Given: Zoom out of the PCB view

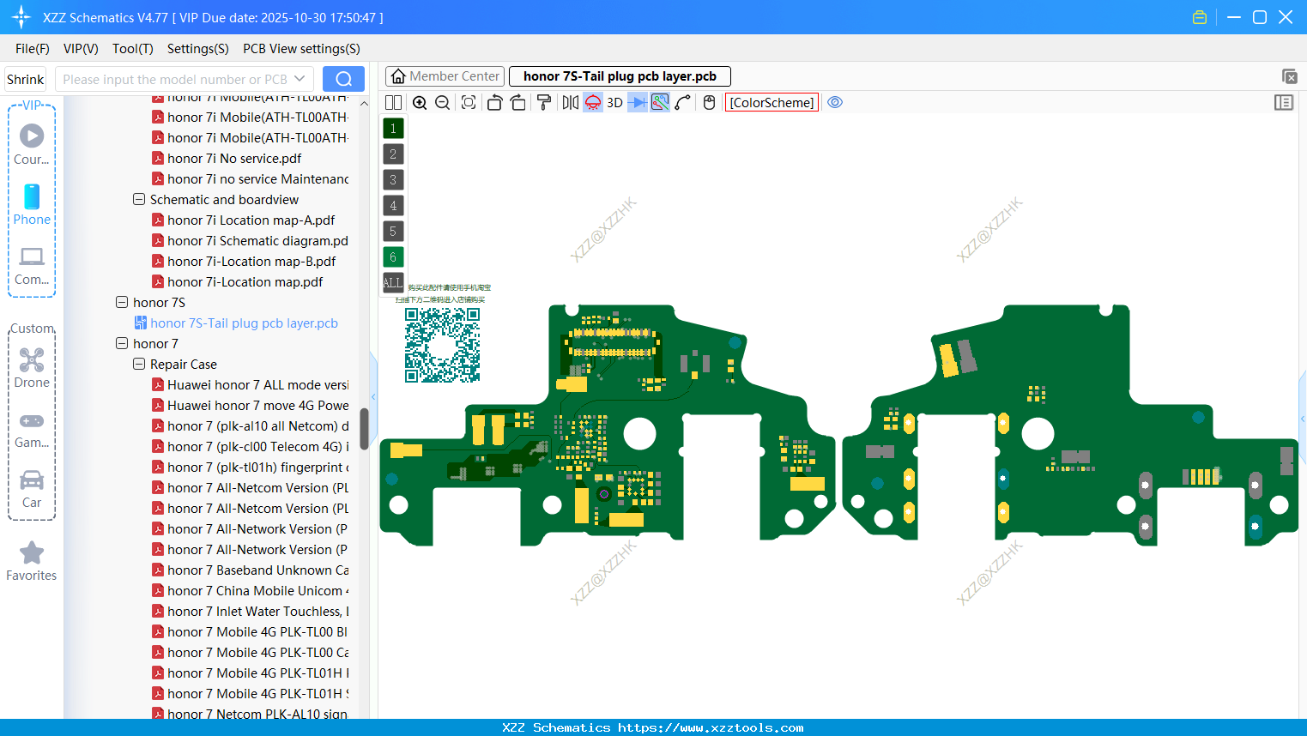Looking at the screenshot, I should [443, 103].
